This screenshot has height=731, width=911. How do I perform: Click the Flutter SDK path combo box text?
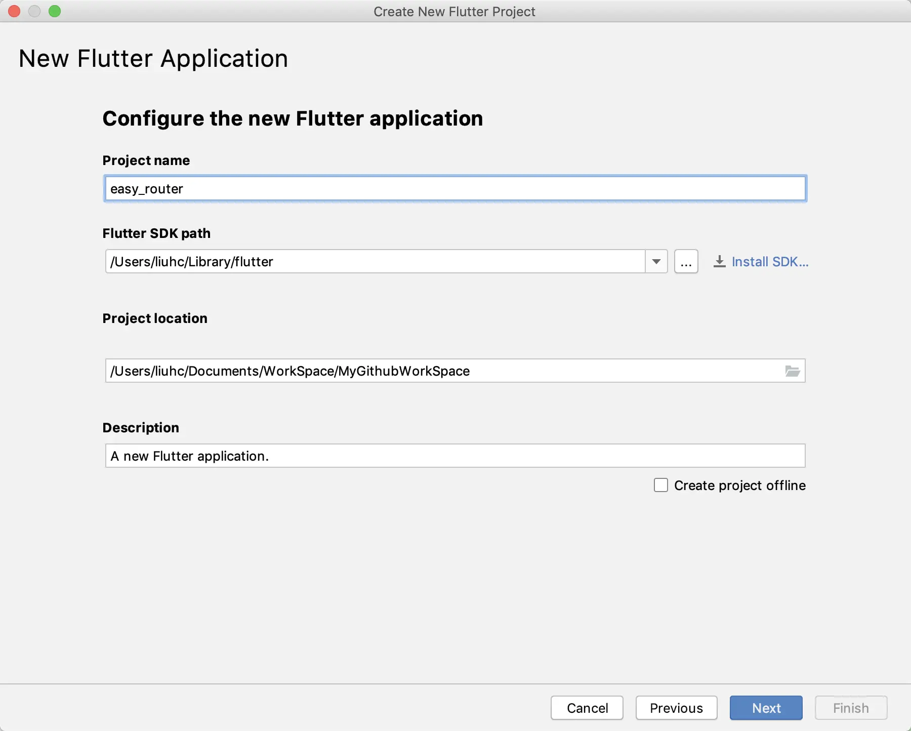coord(375,262)
